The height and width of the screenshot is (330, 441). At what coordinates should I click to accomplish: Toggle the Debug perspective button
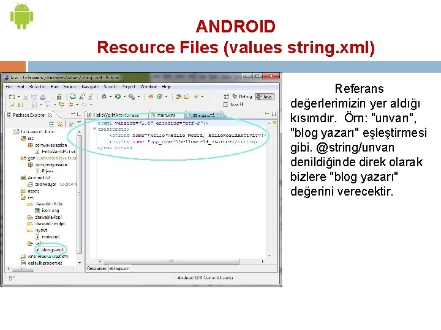242,97
